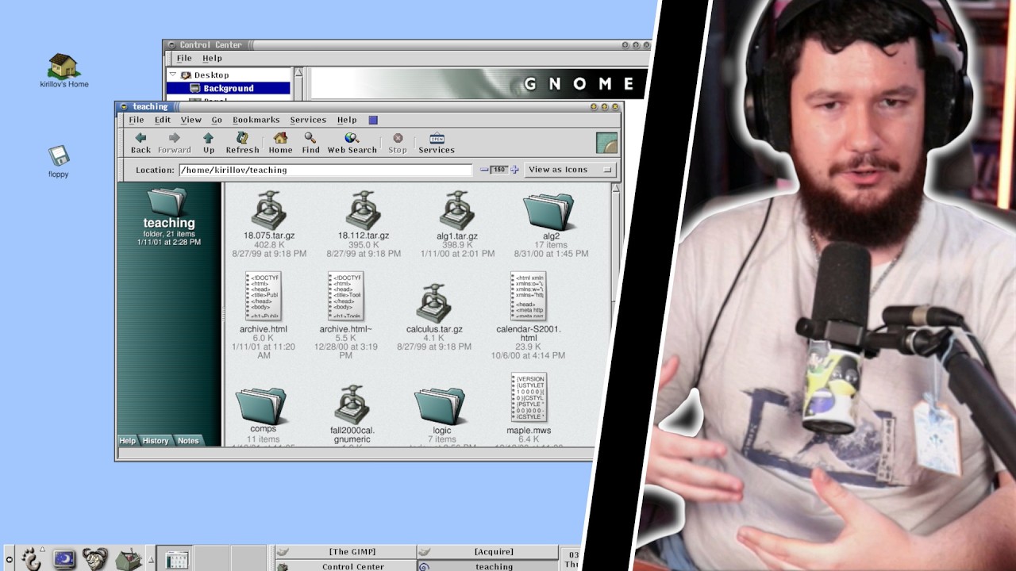This screenshot has width=1016, height=571.
Task: Click the Location path field
Action: click(x=325, y=170)
